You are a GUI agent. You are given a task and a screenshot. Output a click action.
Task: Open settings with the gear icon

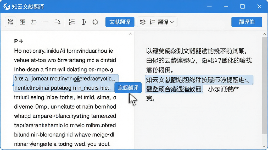point(95,22)
